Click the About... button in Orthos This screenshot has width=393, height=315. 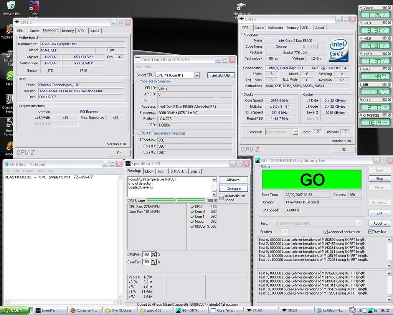[x=380, y=223]
